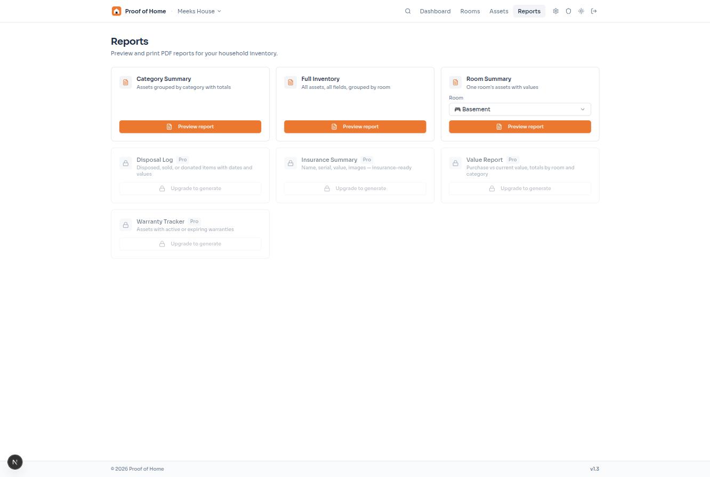This screenshot has height=477, width=710.
Task: Click the Pro badge next to Value Report
Action: click(512, 160)
